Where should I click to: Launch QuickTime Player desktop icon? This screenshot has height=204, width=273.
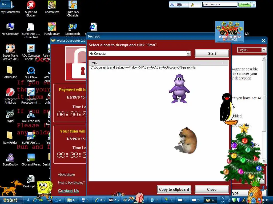point(31,74)
